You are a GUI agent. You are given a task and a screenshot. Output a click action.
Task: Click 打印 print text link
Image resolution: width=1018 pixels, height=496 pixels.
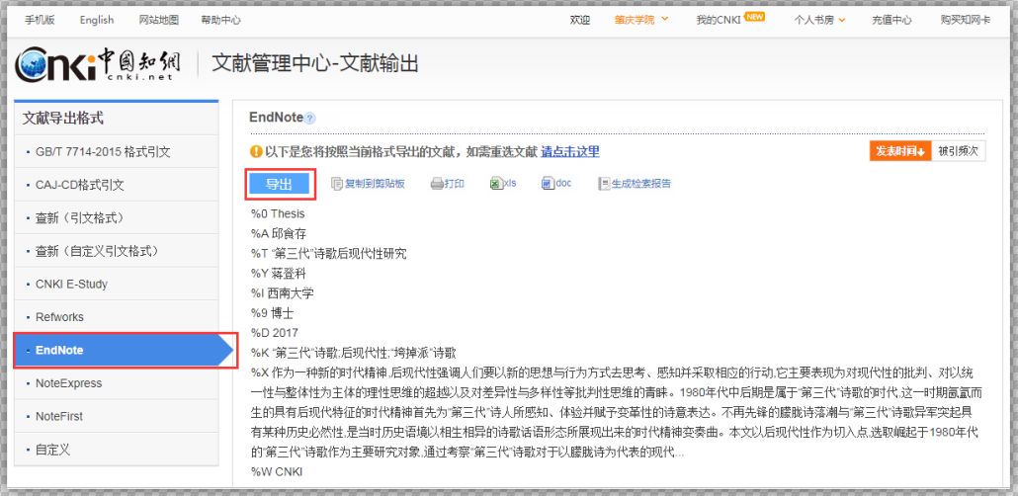455,184
